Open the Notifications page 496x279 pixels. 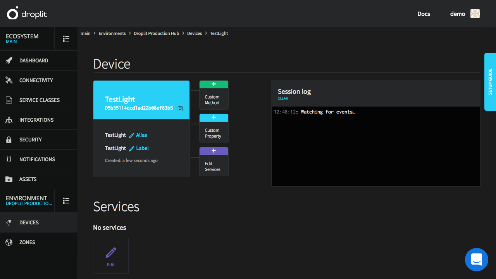pyautogui.click(x=39, y=159)
